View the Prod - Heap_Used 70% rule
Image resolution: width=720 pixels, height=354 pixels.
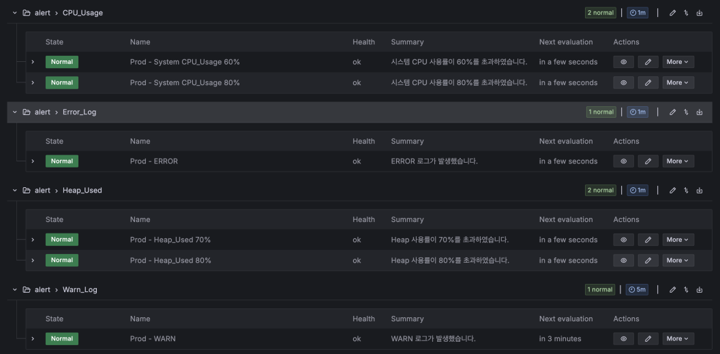623,240
